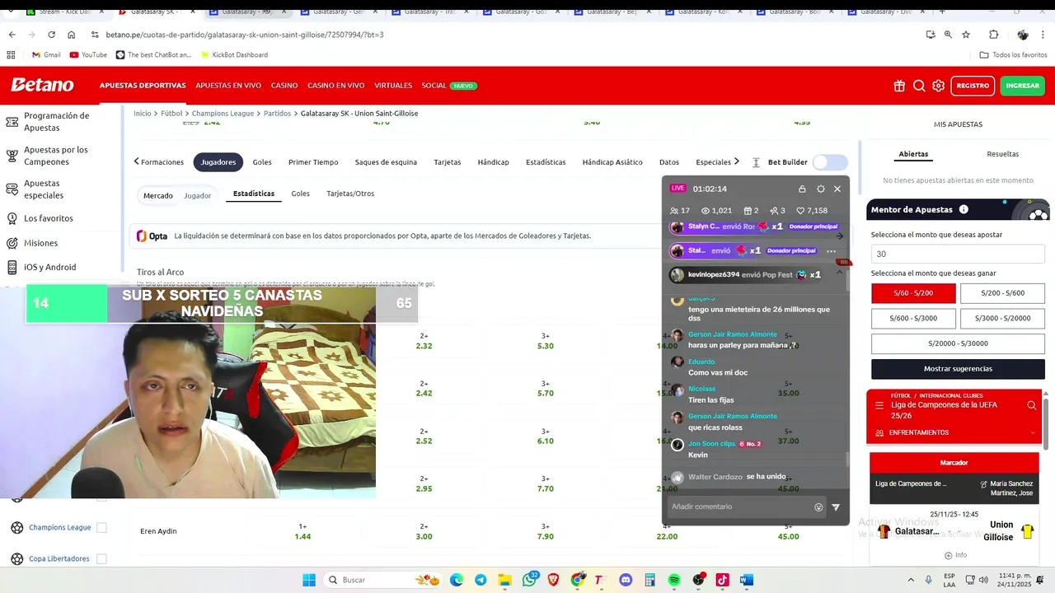The height and width of the screenshot is (593, 1055).
Task: Open the Resueltas bets tab
Action: 1002,154
